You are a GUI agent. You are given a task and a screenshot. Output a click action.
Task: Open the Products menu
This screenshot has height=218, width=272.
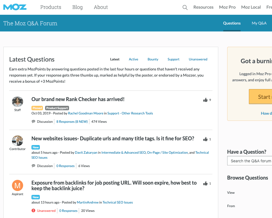(x=51, y=7)
